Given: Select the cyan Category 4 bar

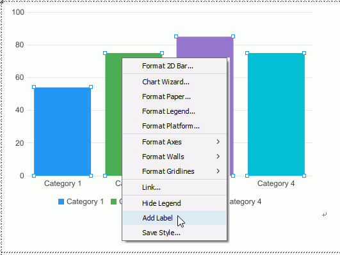Looking at the screenshot, I should click(x=276, y=114).
